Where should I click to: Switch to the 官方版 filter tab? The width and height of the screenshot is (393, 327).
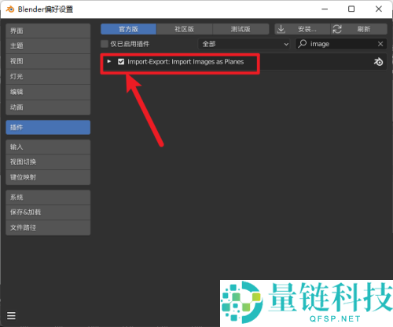tap(128, 29)
